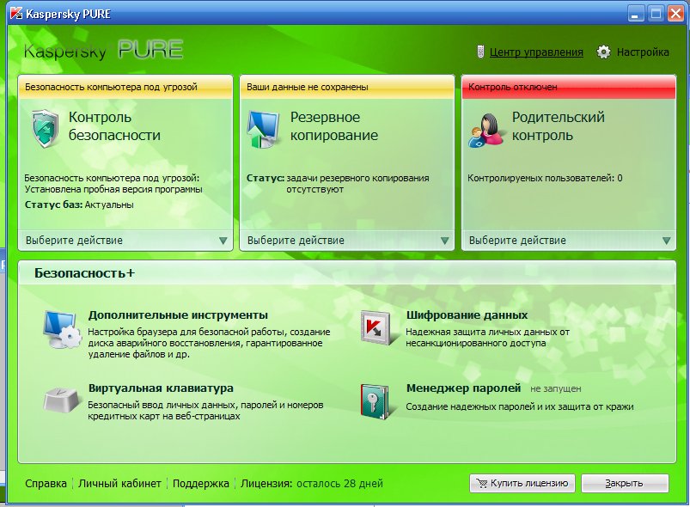Open the Справка link
Image resolution: width=690 pixels, height=507 pixels.
click(x=46, y=483)
